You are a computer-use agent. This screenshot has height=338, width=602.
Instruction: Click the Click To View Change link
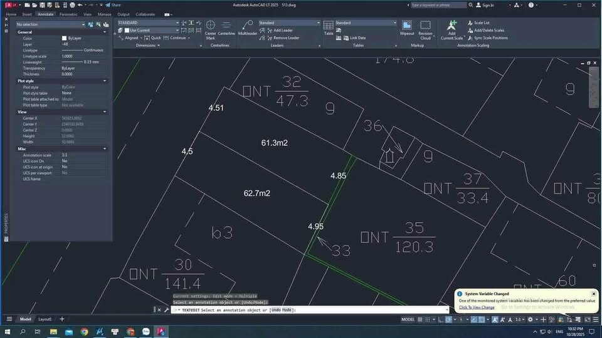477,307
